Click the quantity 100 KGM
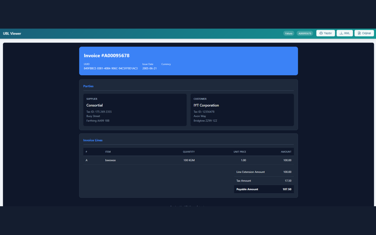 point(189,160)
